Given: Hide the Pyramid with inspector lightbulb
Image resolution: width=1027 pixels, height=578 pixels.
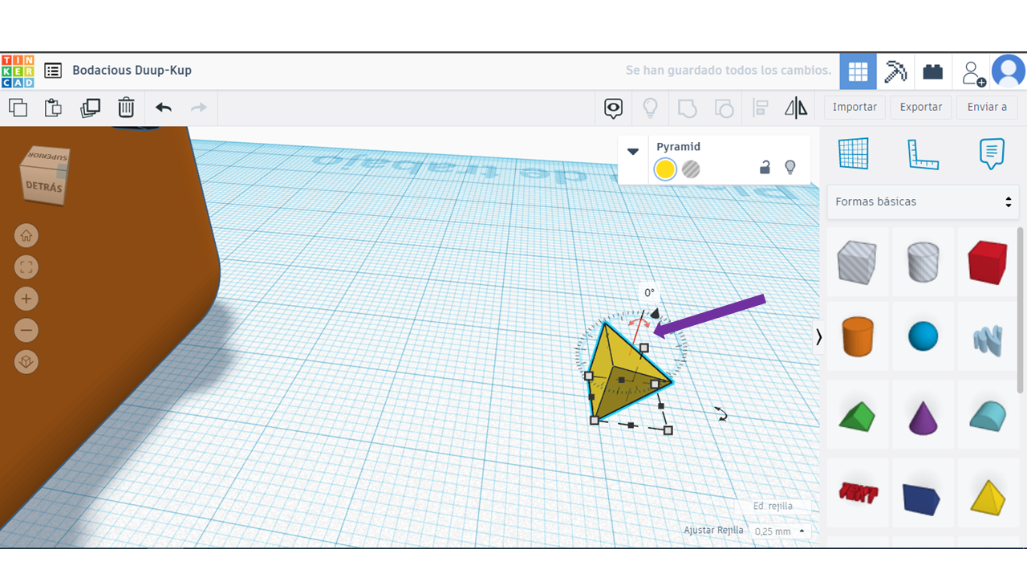Looking at the screenshot, I should [x=790, y=168].
